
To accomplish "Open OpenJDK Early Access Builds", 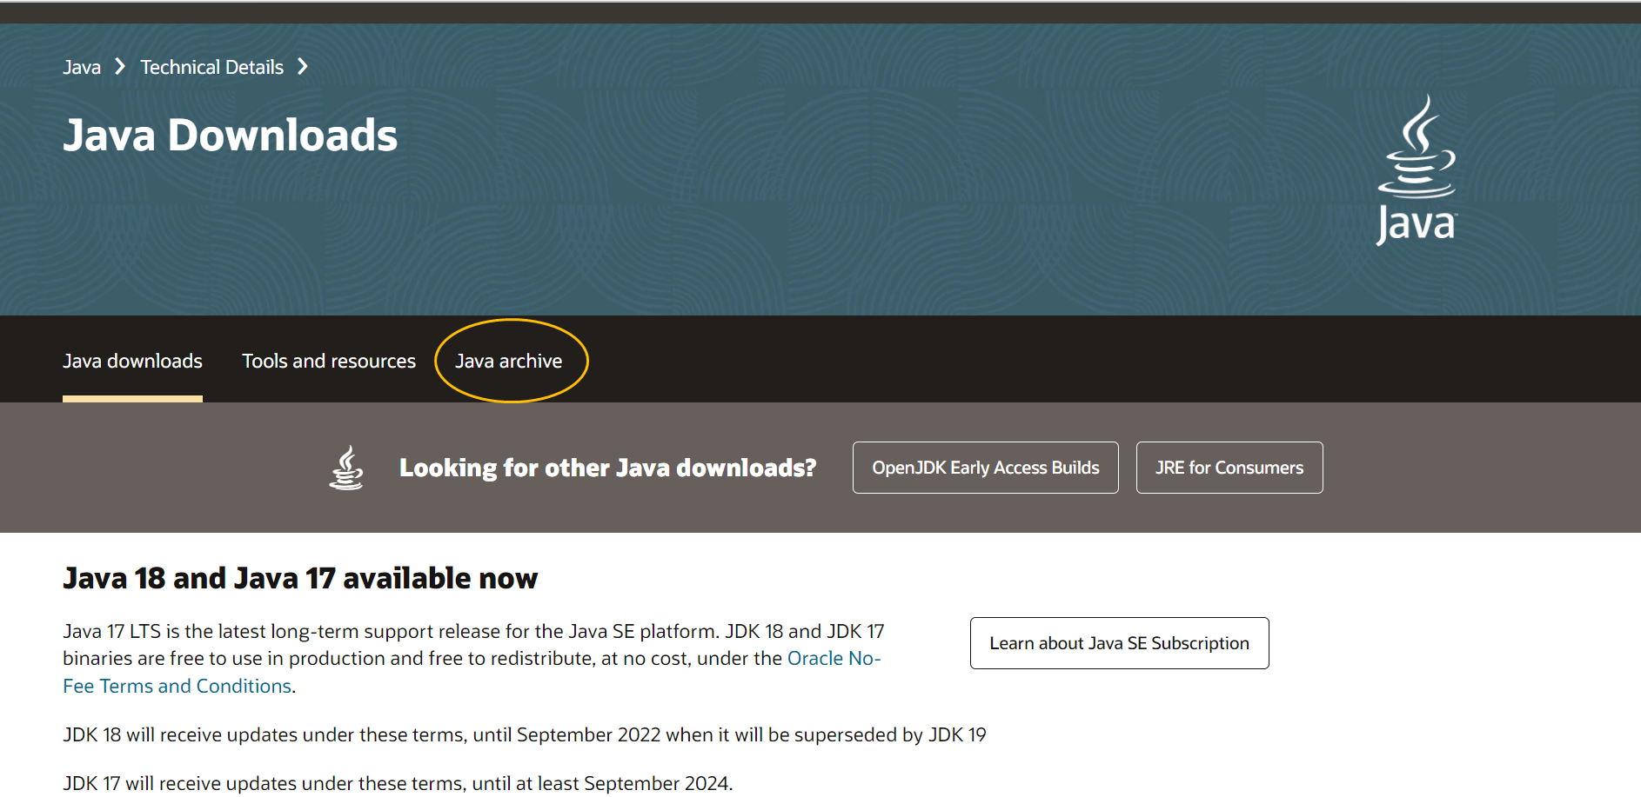I will point(986,468).
